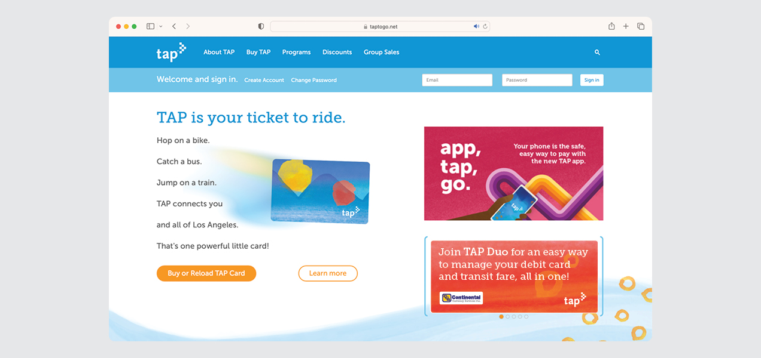
Task: Mute the tab audio speaker icon
Action: [x=476, y=26]
